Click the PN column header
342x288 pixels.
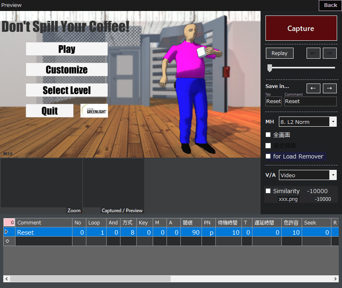click(209, 222)
